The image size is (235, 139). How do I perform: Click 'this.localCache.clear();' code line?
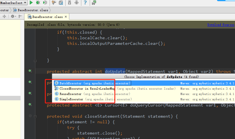point(97,38)
